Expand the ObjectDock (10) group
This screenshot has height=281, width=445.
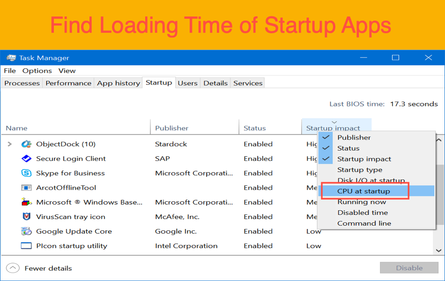(x=10, y=144)
